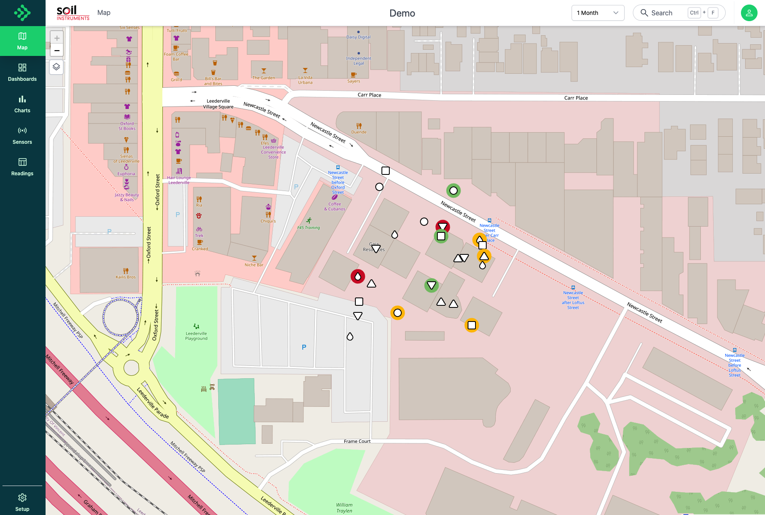View the Readings table
Screen dimensions: 765x515
(22, 167)
